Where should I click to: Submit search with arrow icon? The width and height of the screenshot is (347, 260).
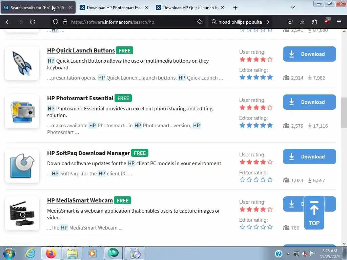[x=267, y=22]
